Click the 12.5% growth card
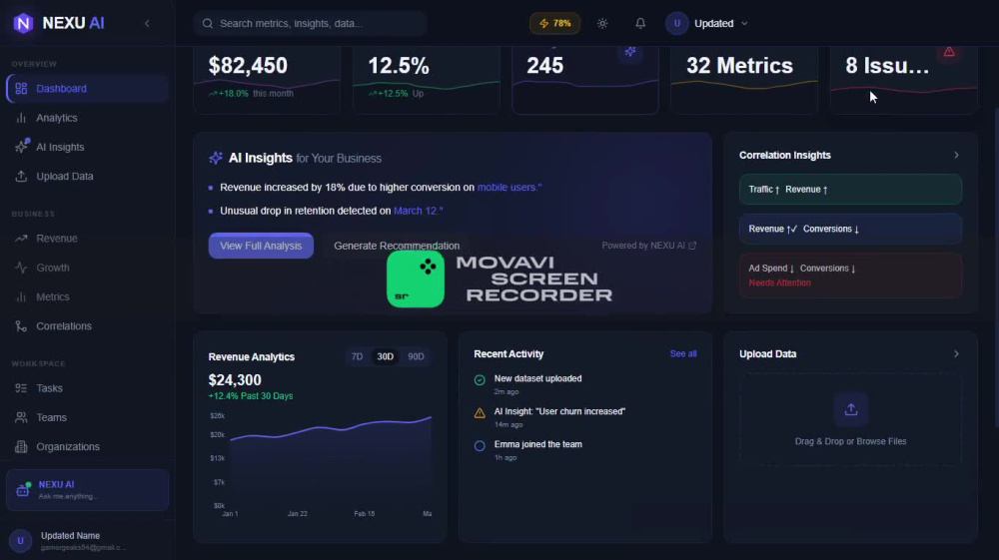The width and height of the screenshot is (999, 560). tap(426, 80)
